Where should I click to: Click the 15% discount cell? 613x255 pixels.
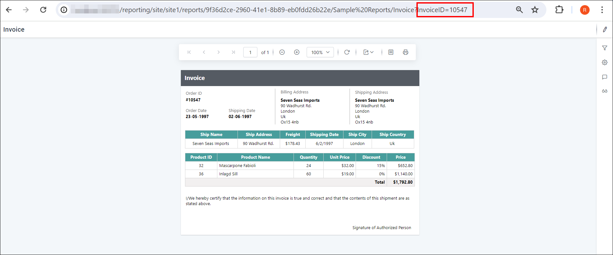pos(371,165)
